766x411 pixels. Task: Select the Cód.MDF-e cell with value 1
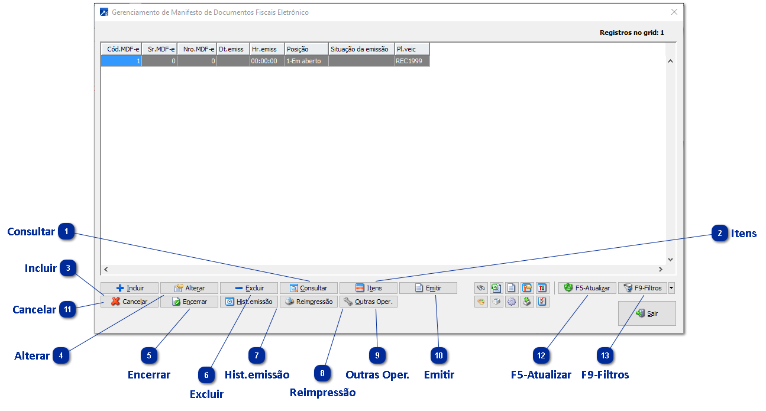click(121, 61)
